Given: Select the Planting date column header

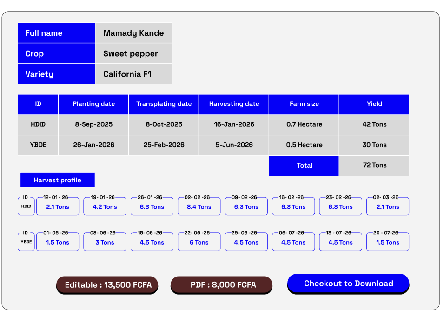Looking at the screenshot, I should (x=93, y=104).
